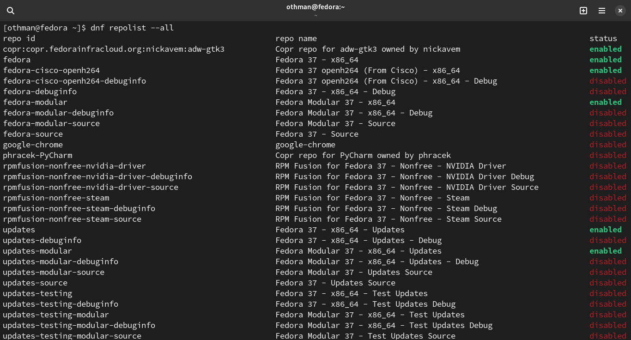
Task: Click the phracek-PyCharm repo id
Action: tap(37, 155)
